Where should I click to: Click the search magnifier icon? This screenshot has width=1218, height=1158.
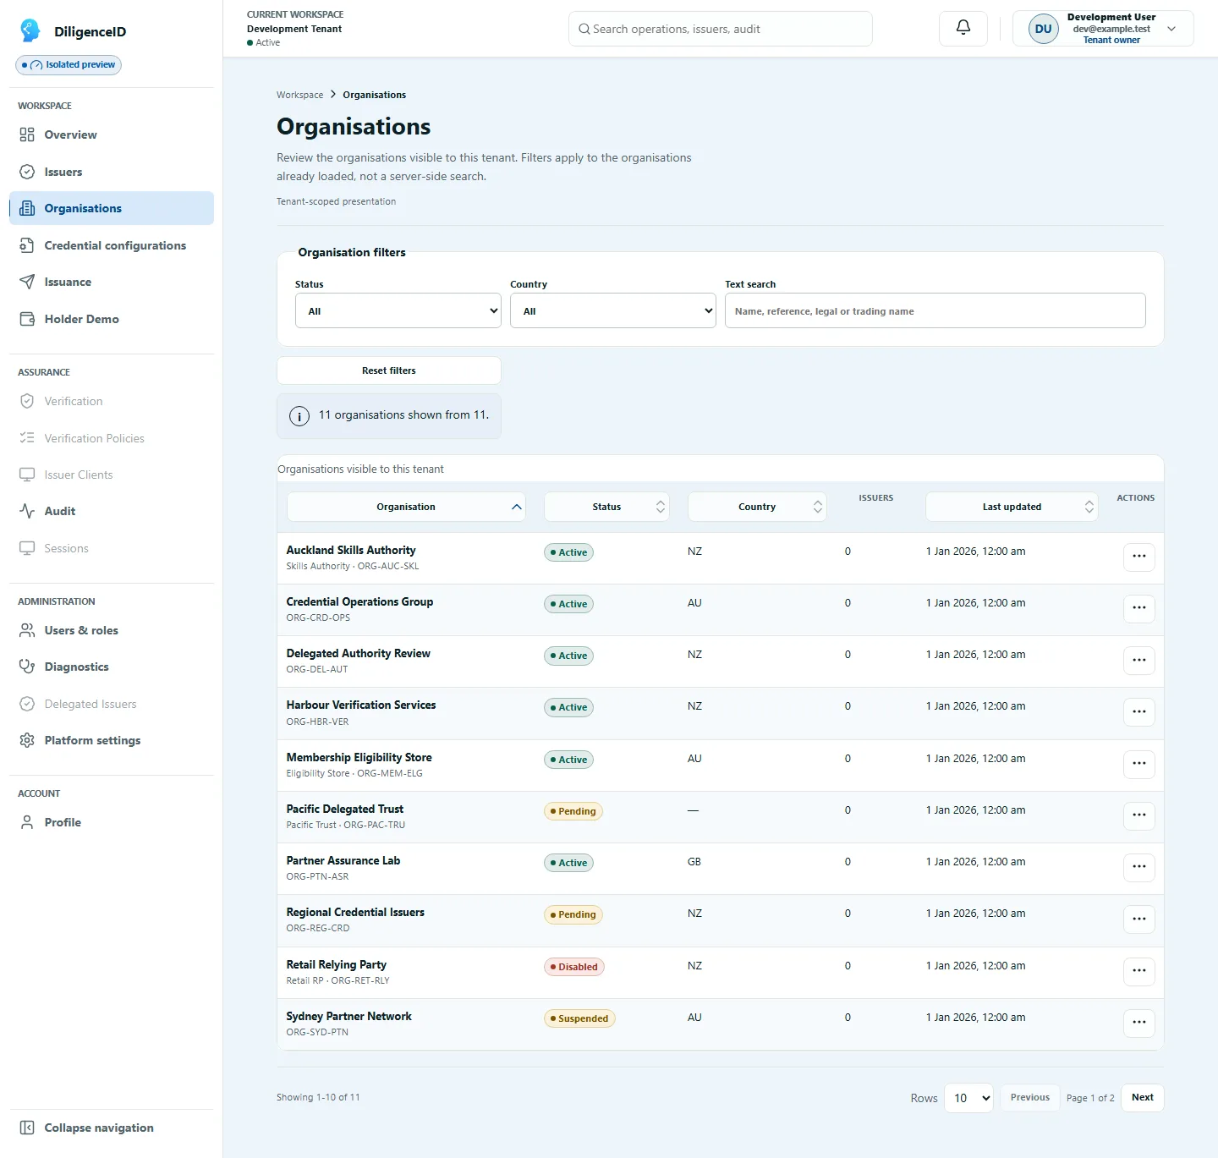pos(584,29)
